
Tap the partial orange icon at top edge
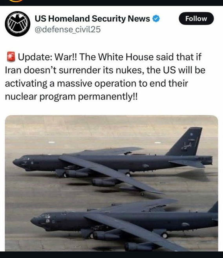click(16, 1)
